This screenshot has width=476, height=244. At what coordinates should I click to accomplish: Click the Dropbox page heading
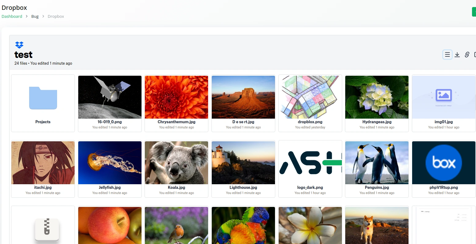14,8
